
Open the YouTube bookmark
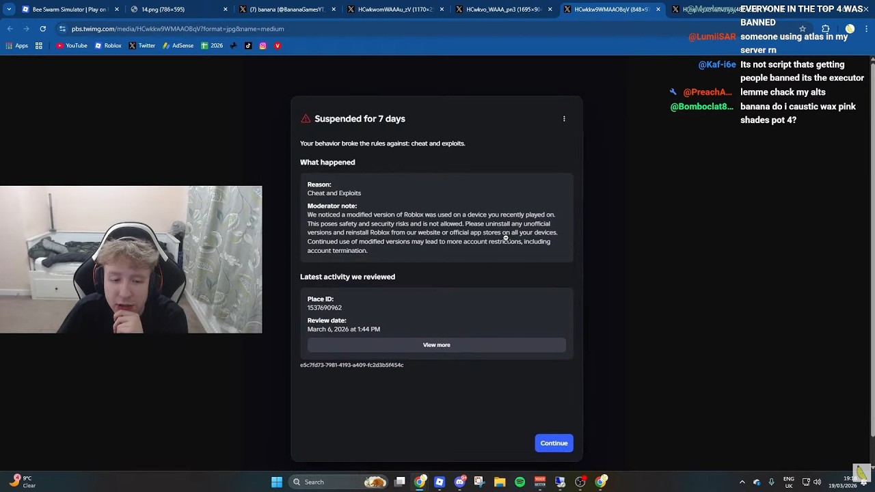72,46
